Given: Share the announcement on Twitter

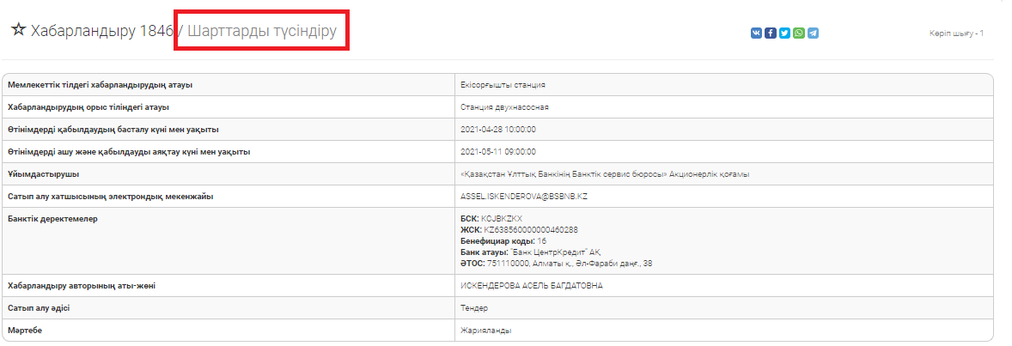Looking at the screenshot, I should click(784, 33).
